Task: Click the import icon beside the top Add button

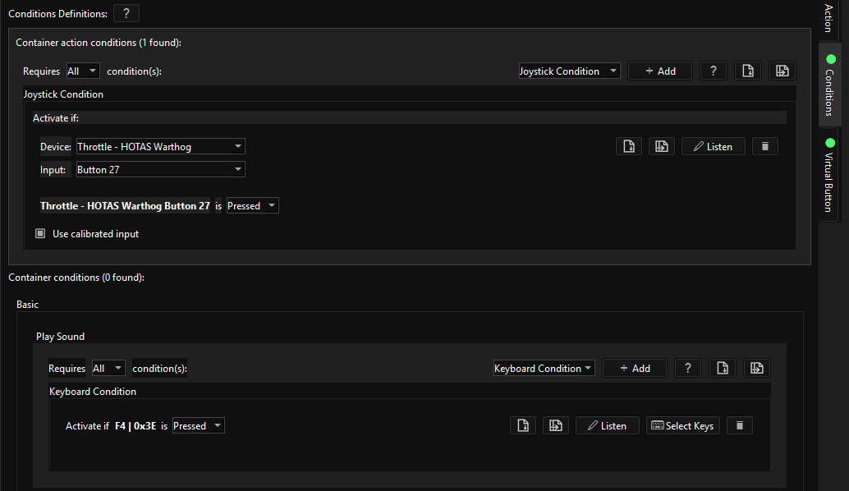Action: [748, 71]
